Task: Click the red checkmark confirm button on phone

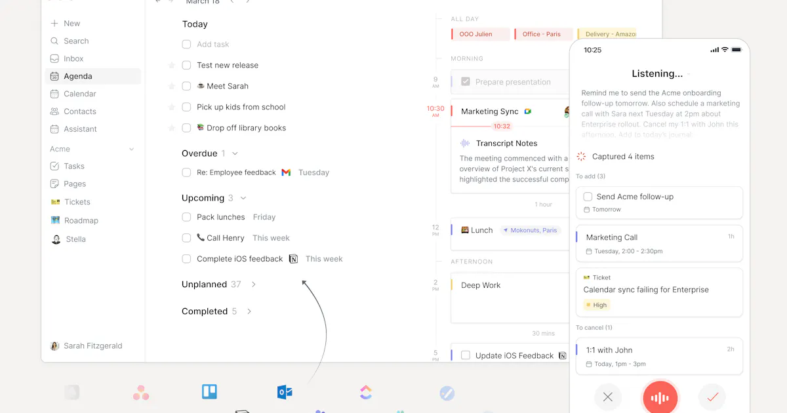Action: 712,397
